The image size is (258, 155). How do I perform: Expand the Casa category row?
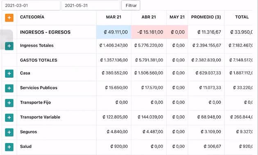tap(9, 74)
